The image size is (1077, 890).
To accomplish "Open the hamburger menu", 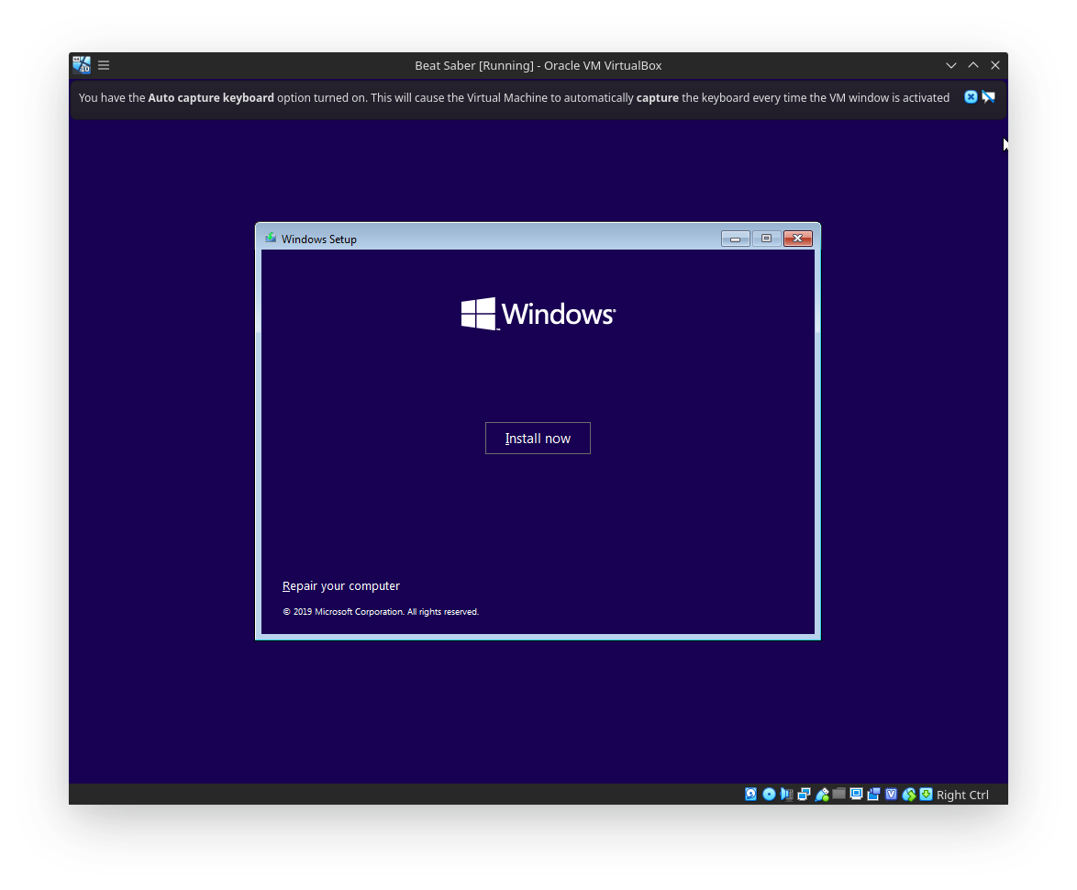I will point(103,64).
